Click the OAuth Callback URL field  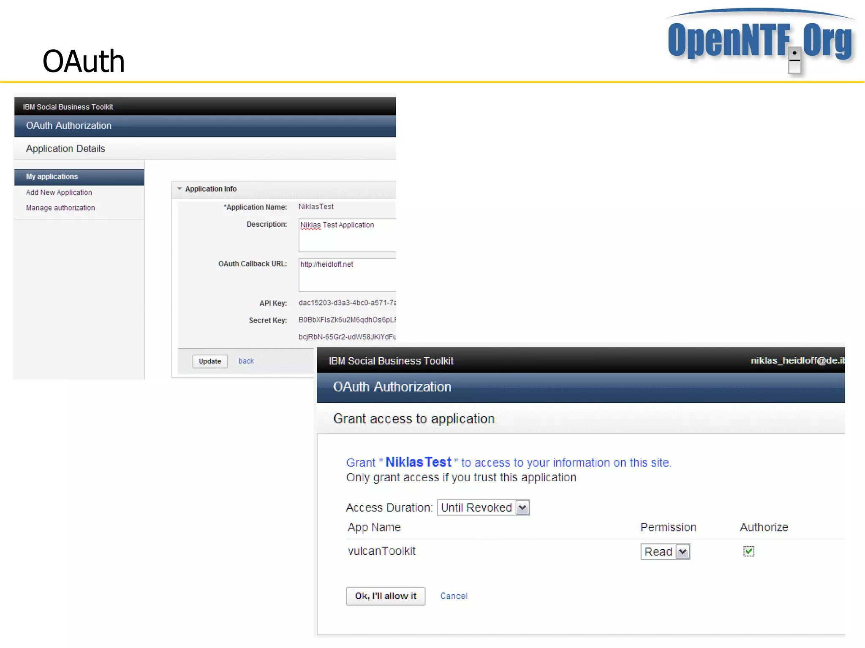(x=347, y=274)
